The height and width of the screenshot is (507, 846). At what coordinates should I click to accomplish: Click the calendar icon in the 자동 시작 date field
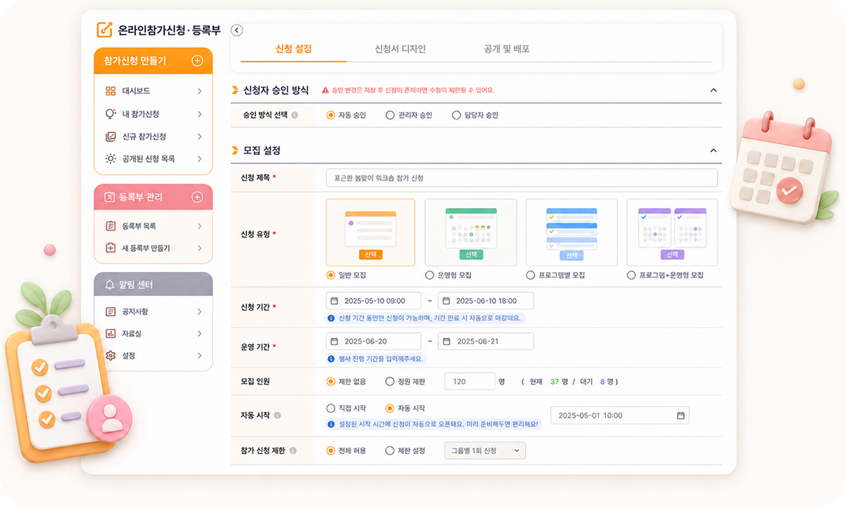(x=680, y=415)
